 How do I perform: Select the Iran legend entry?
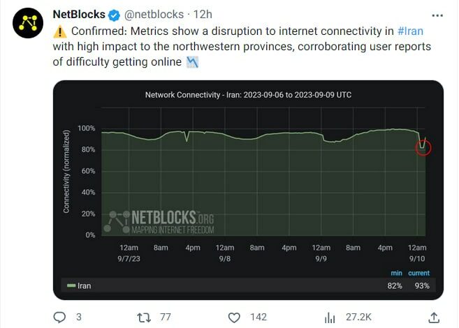click(x=79, y=285)
